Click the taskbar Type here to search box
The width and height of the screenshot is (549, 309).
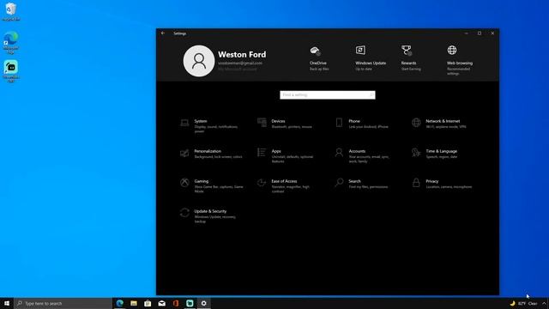[63, 303]
